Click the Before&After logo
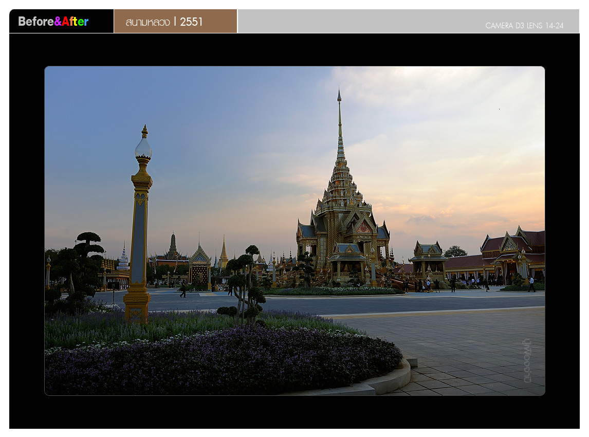 tap(53, 22)
